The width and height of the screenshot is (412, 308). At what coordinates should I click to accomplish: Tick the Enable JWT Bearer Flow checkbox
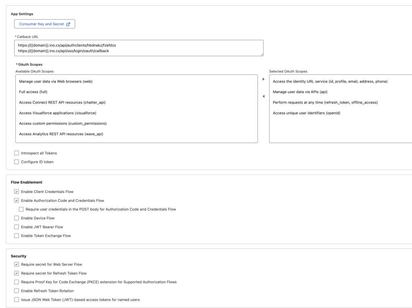pyautogui.click(x=16, y=227)
